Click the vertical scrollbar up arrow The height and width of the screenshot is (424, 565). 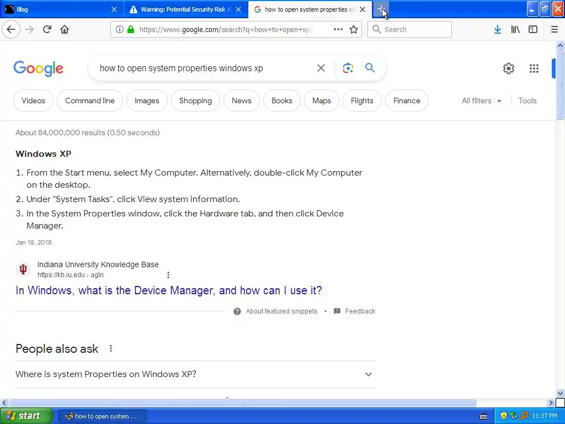pos(560,45)
